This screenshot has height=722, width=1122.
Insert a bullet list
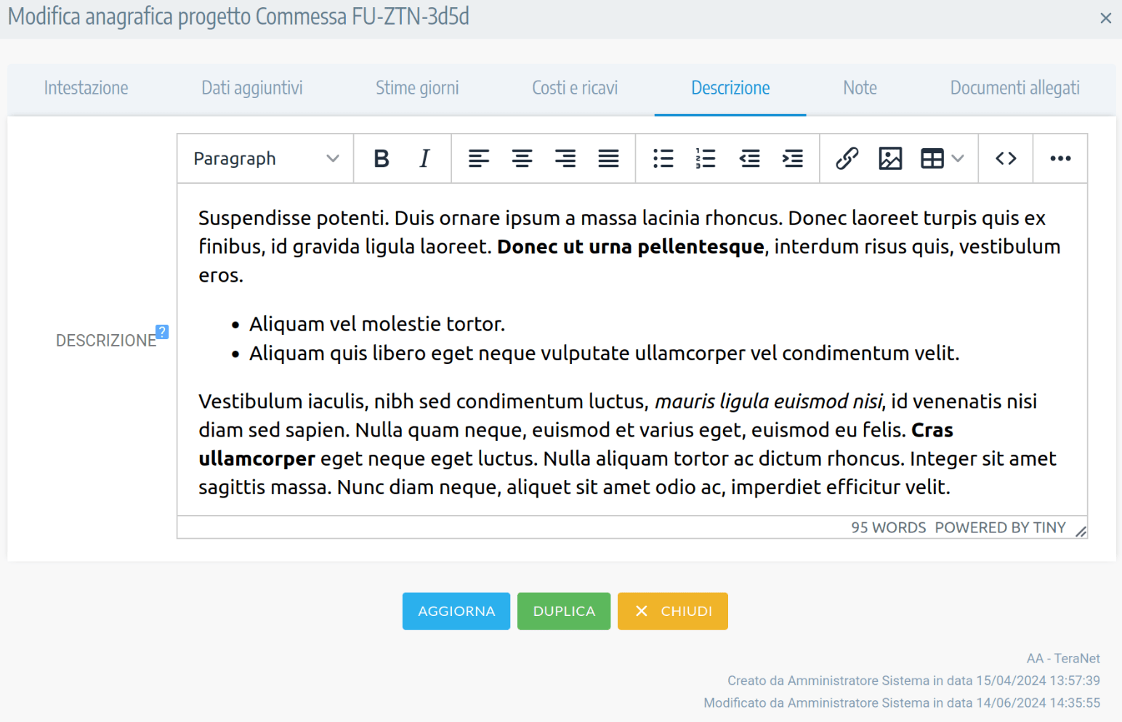tap(663, 158)
